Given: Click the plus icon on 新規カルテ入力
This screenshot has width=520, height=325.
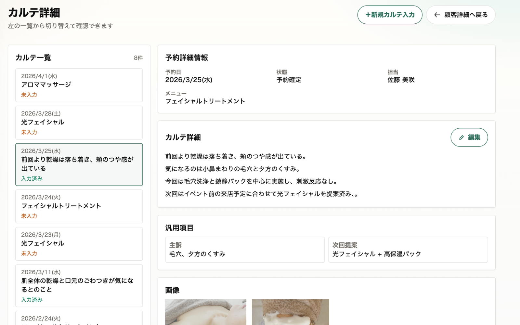Looking at the screenshot, I should coord(368,15).
